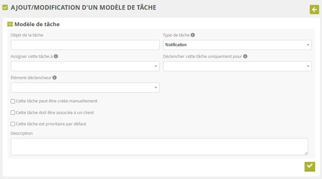This screenshot has height=179, width=322.
Task: Click the 'Modèle de tâche' section heading
Action: [x=37, y=24]
